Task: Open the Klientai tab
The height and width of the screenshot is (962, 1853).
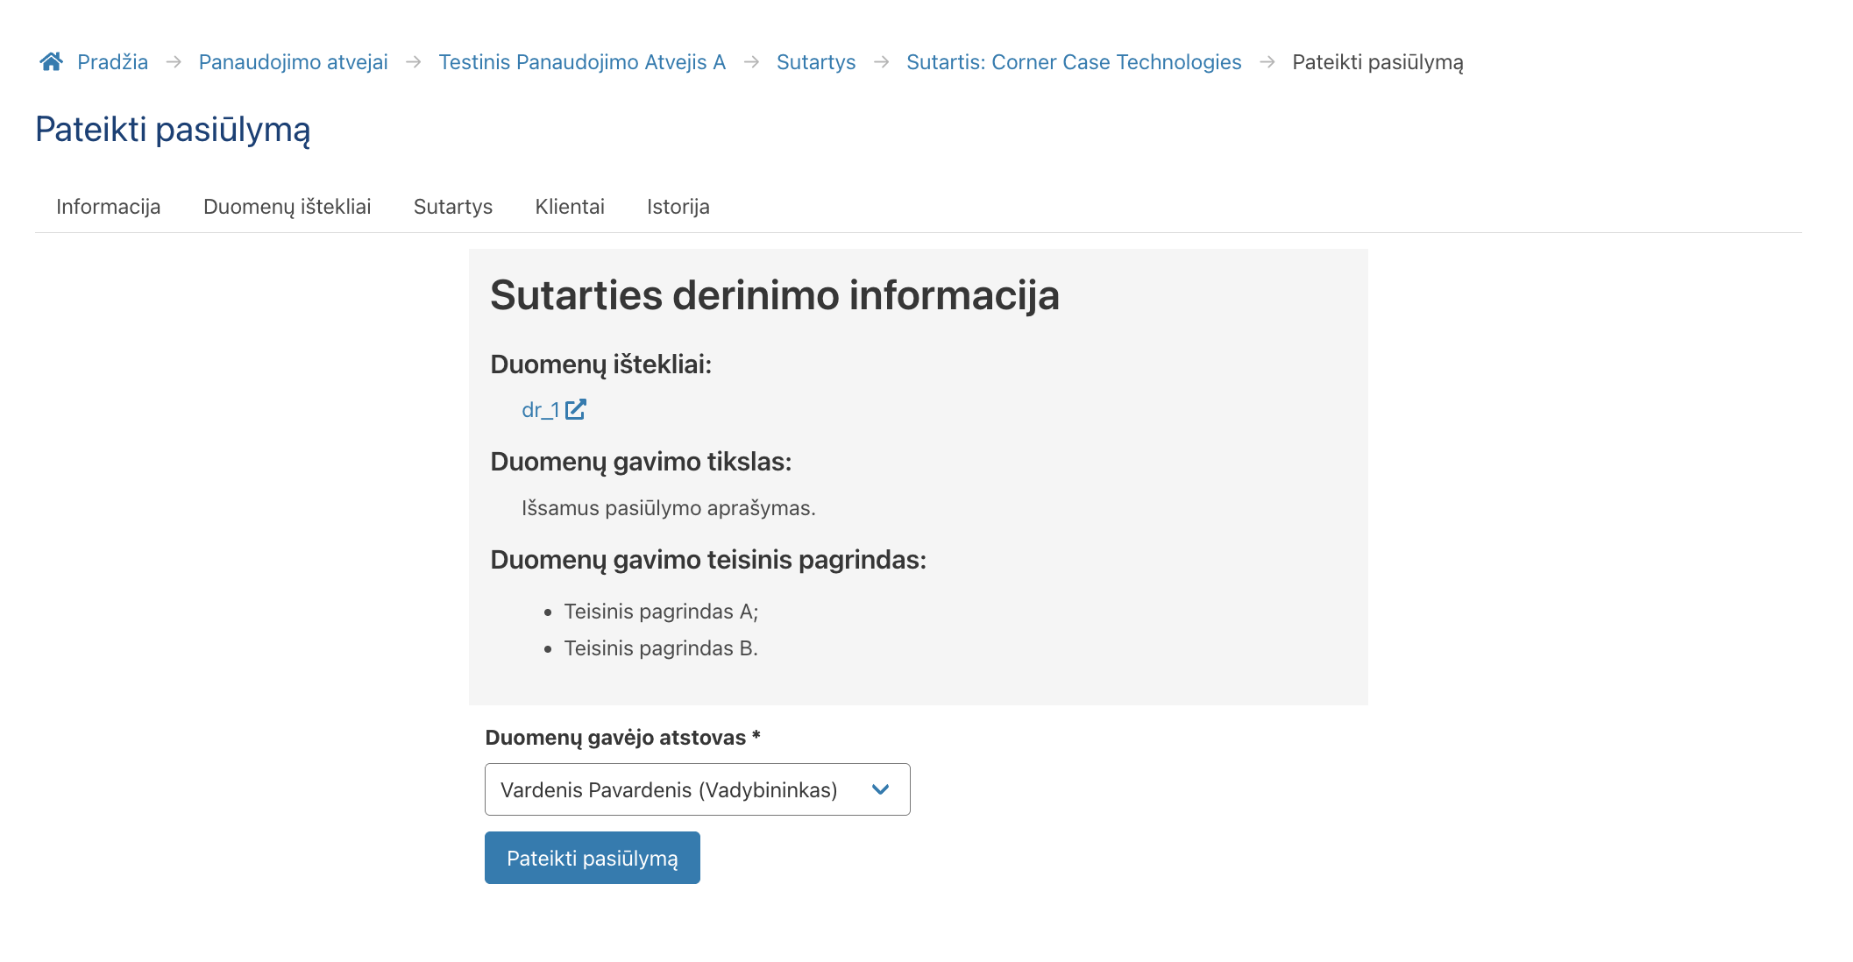Action: tap(570, 207)
